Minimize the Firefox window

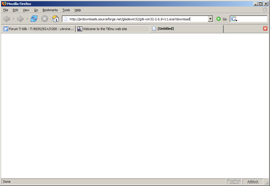256,4
